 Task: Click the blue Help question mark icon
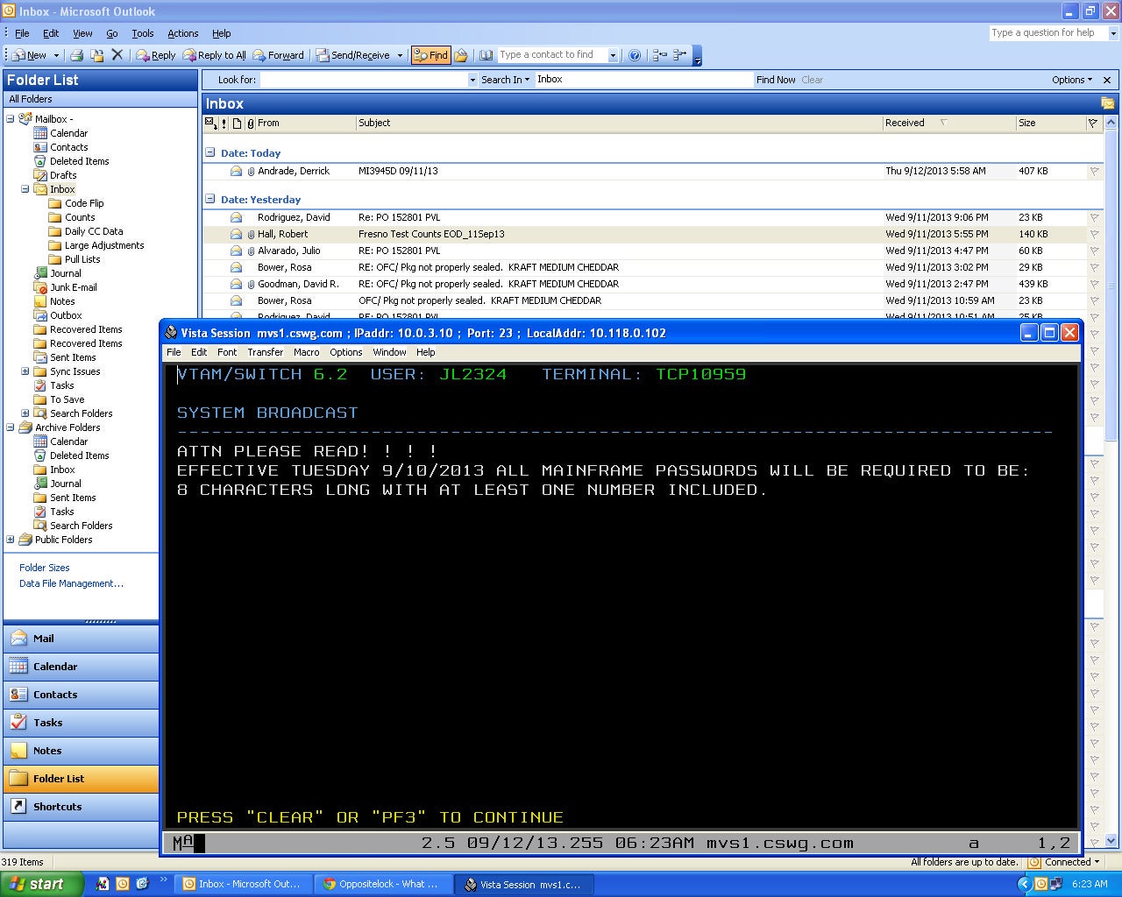click(635, 55)
